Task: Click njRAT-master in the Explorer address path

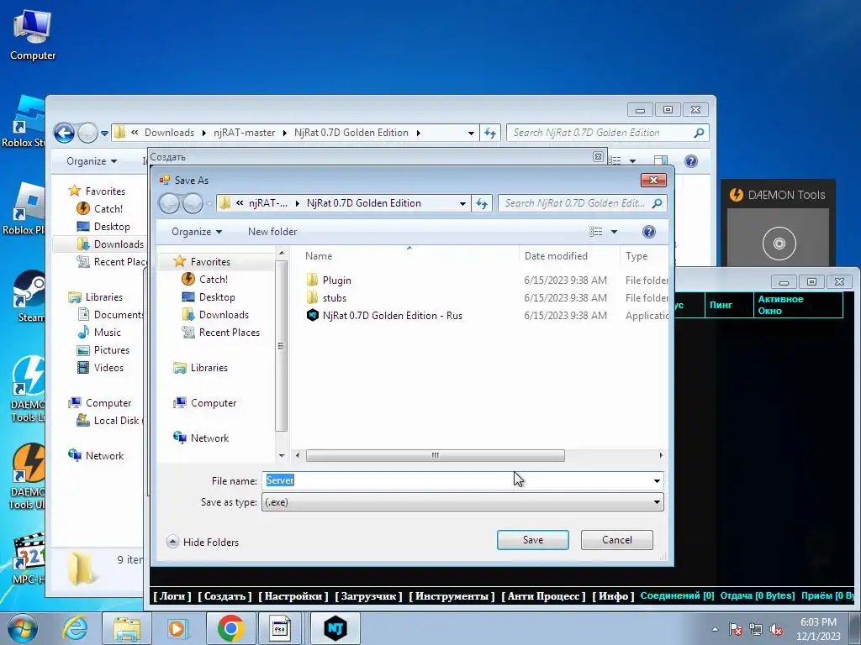Action: tap(245, 133)
